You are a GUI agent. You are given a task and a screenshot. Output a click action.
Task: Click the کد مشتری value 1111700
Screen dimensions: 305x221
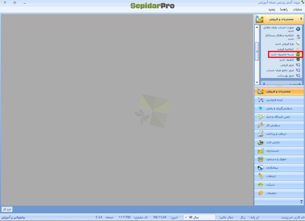(125, 217)
